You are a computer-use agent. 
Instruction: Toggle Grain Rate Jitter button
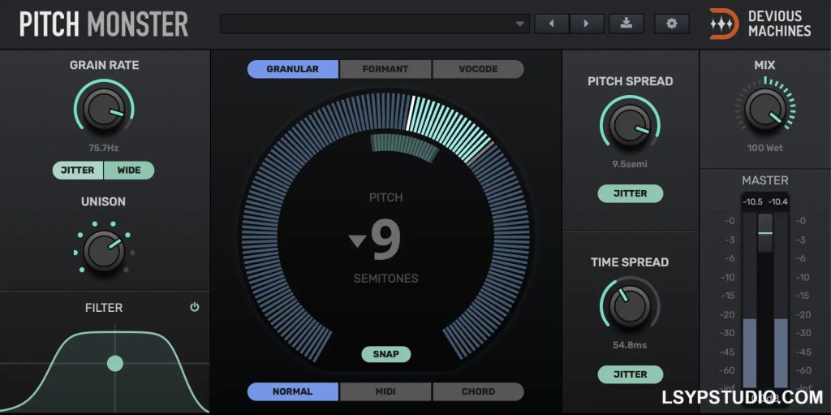click(78, 171)
